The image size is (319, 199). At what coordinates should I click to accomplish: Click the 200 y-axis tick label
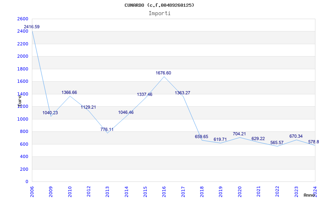click(x=24, y=170)
